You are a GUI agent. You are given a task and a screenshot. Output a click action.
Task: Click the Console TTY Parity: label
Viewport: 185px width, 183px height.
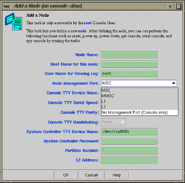click(79, 112)
